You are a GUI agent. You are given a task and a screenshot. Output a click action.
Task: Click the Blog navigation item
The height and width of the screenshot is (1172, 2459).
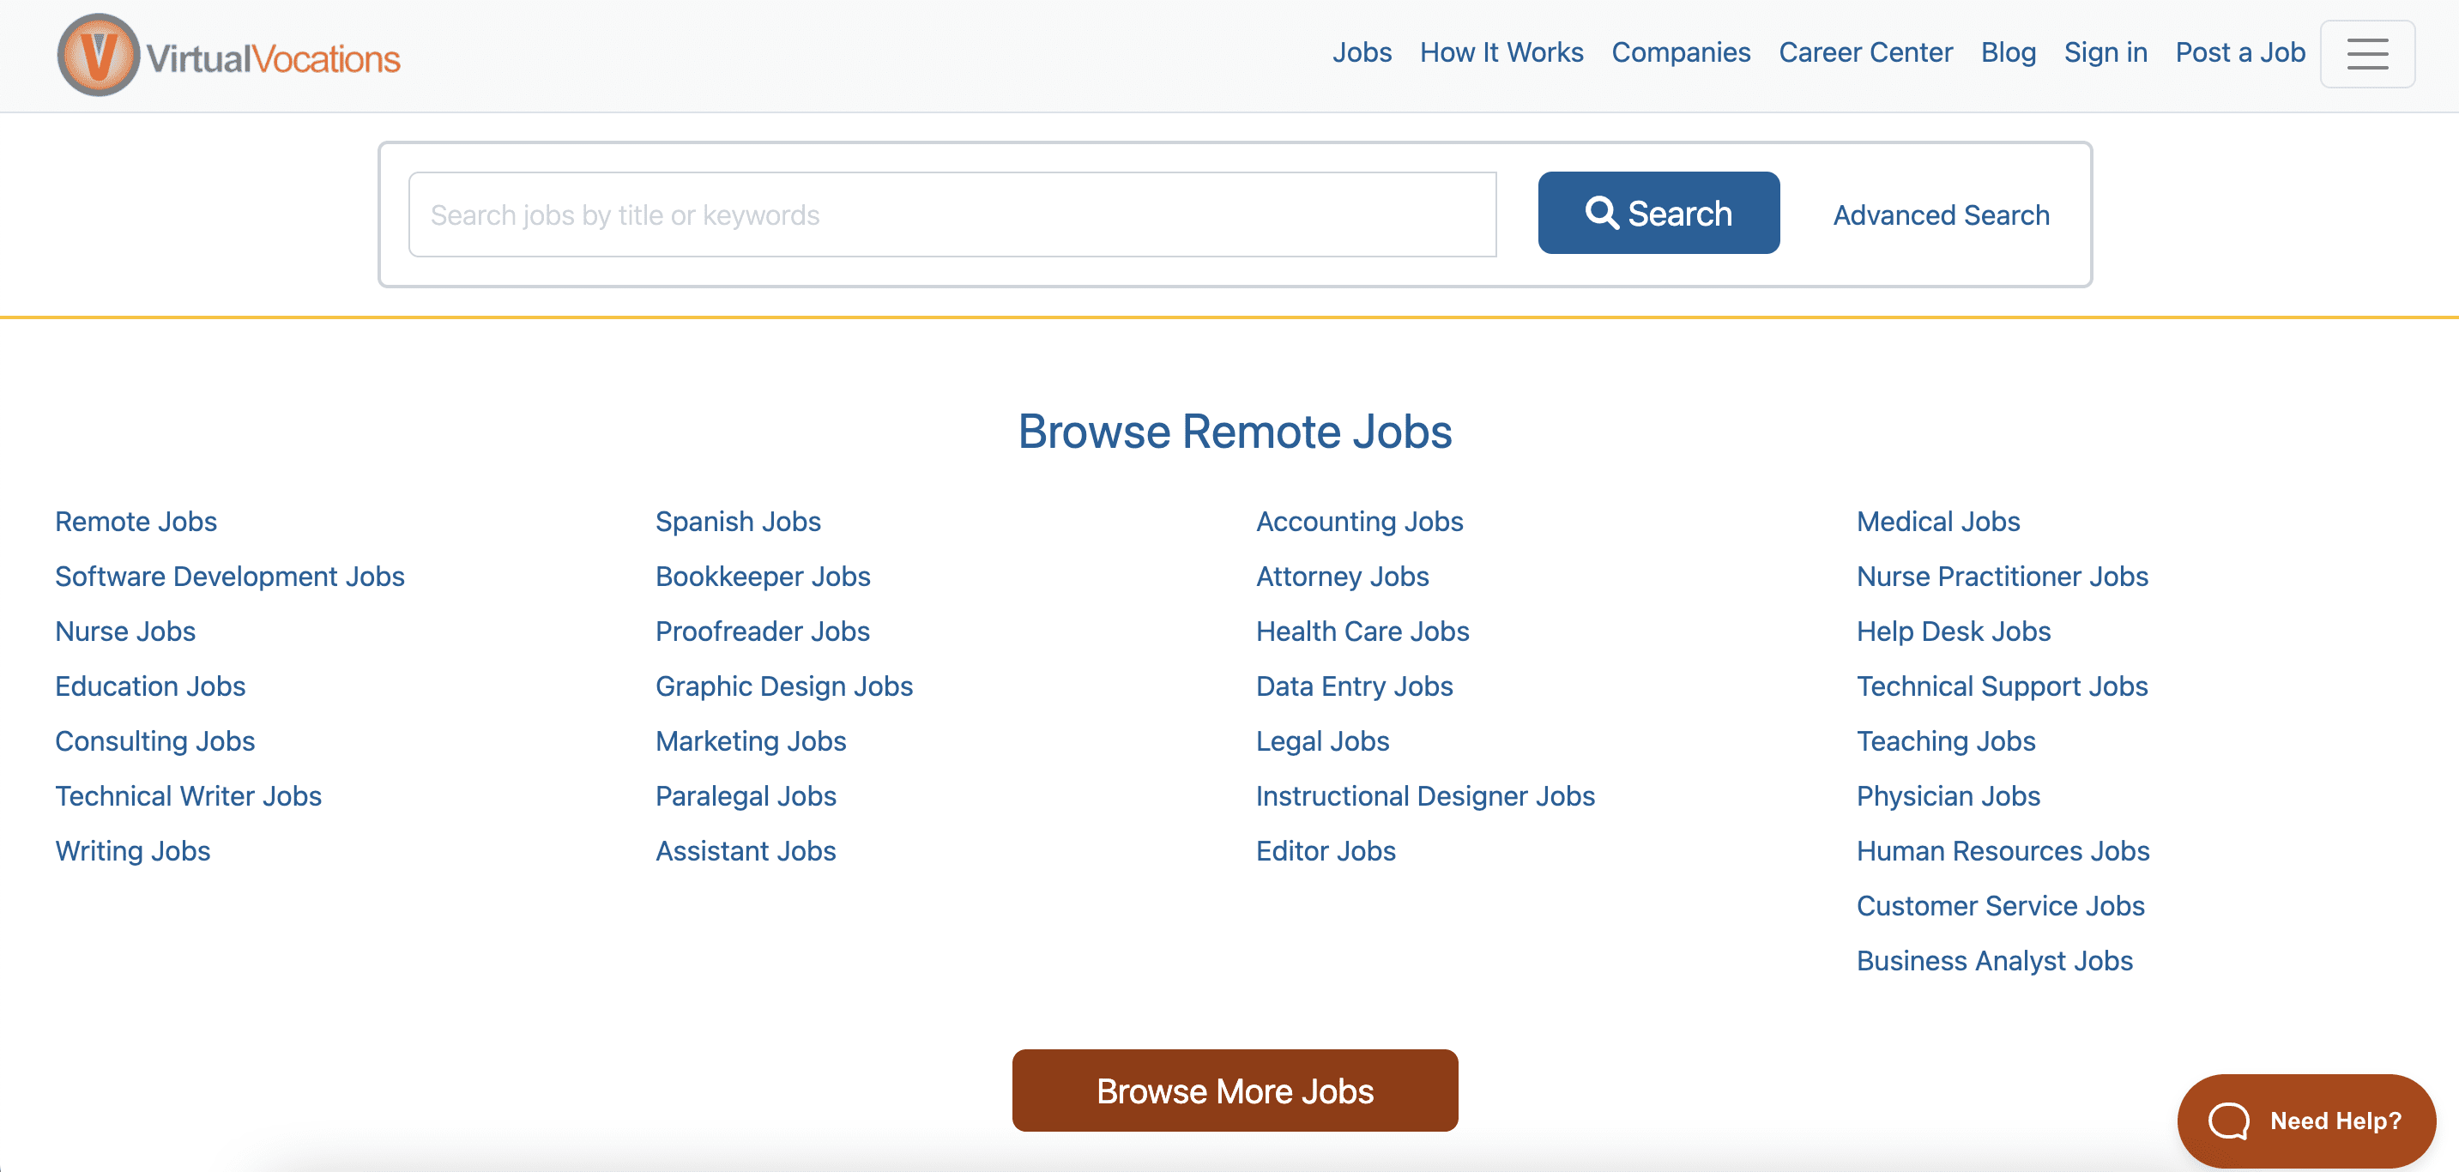point(2009,53)
